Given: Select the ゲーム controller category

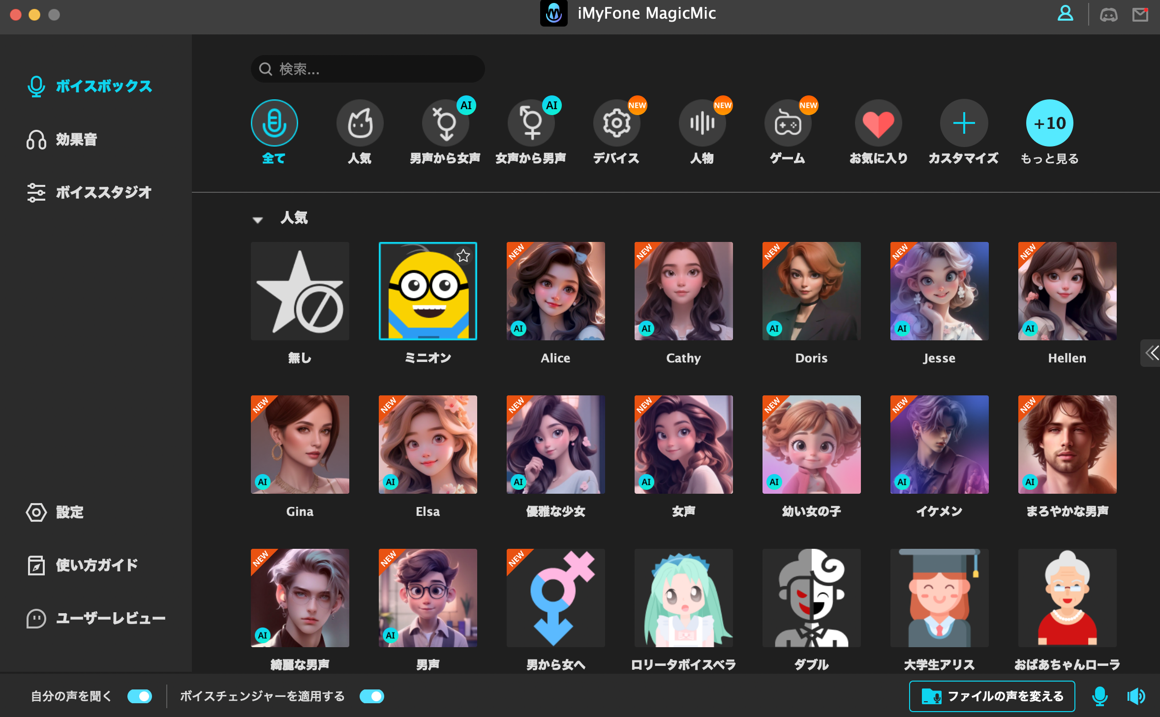Looking at the screenshot, I should pyautogui.click(x=788, y=123).
